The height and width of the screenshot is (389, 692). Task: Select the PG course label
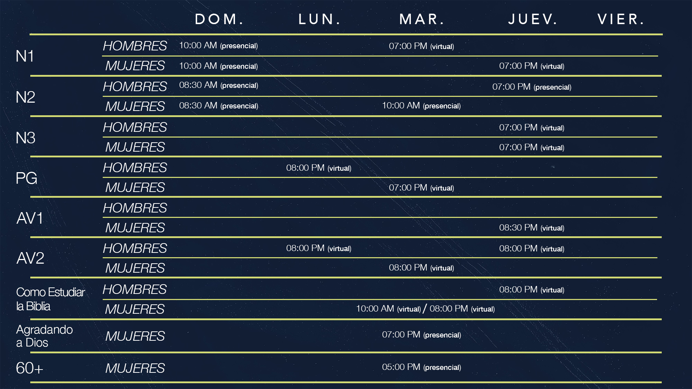pos(26,178)
